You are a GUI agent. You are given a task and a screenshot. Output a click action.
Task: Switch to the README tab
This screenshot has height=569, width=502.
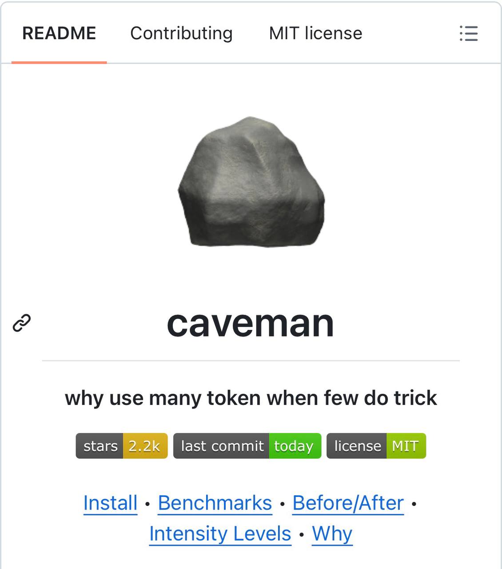[x=59, y=33]
